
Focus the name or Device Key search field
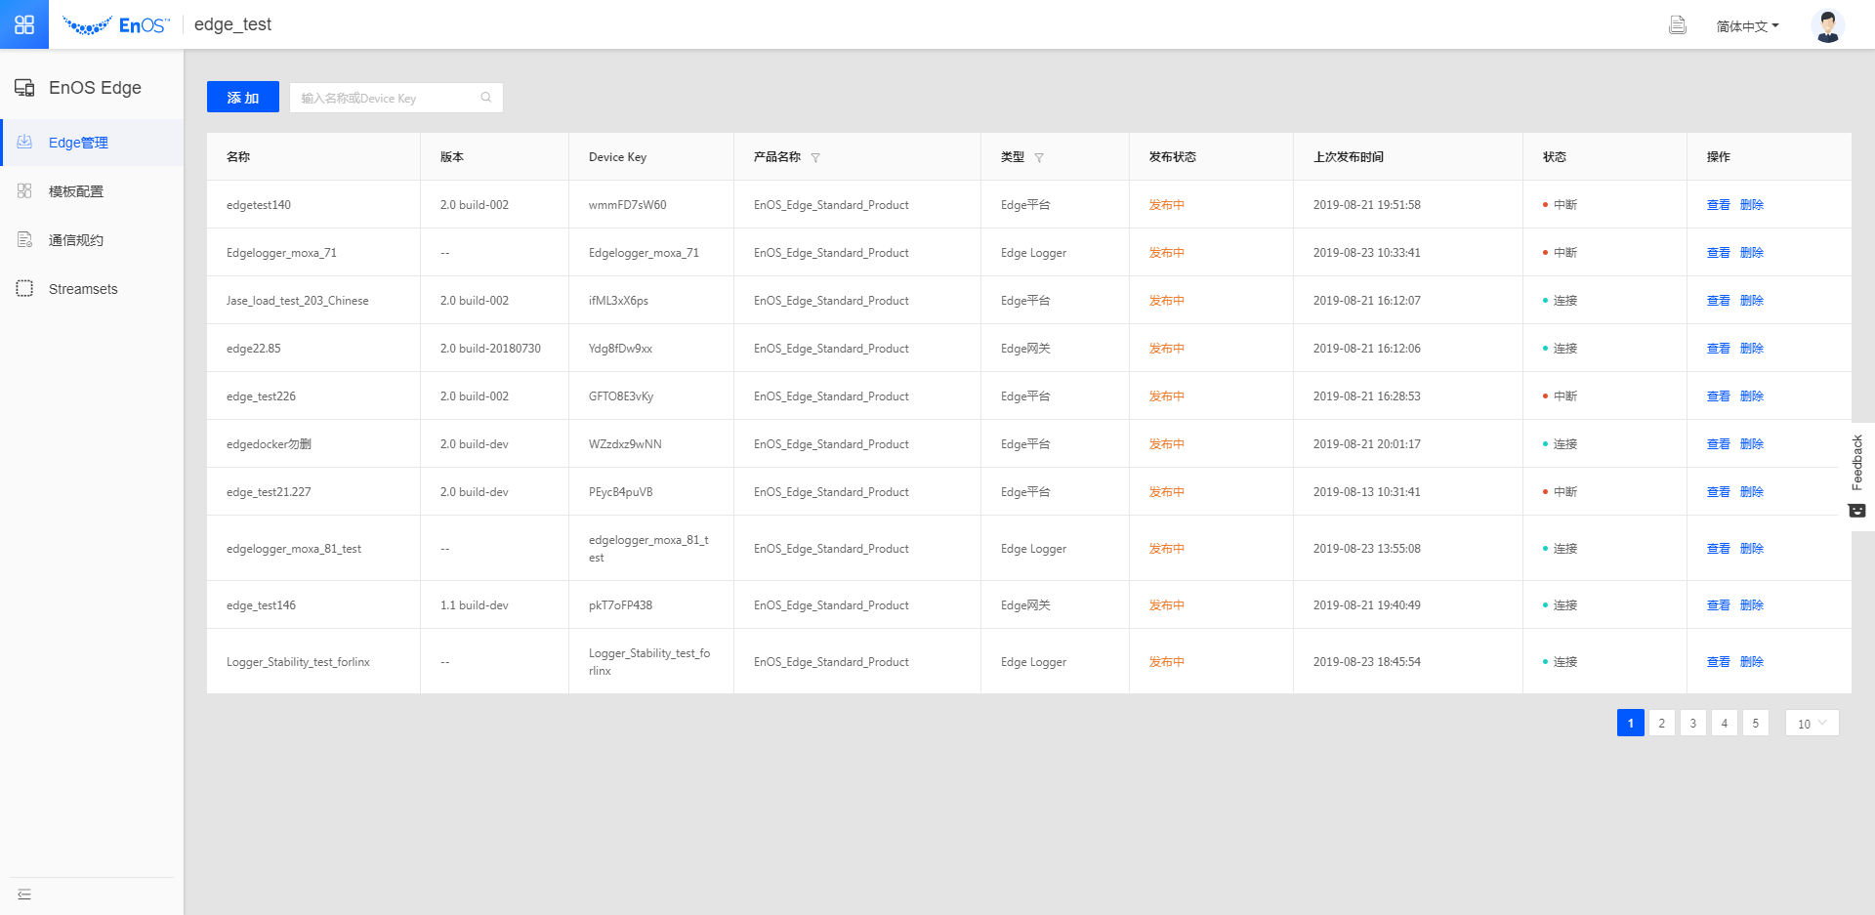point(386,98)
